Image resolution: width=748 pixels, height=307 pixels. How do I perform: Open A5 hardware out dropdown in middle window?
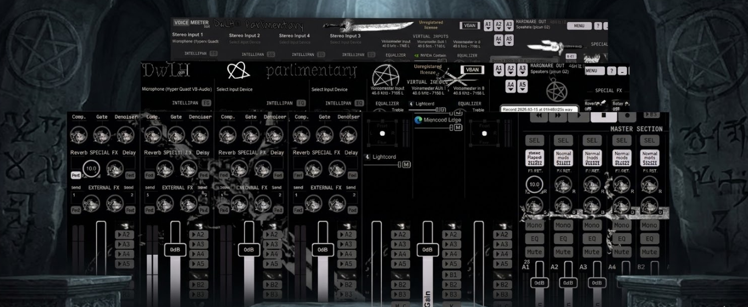[523, 86]
